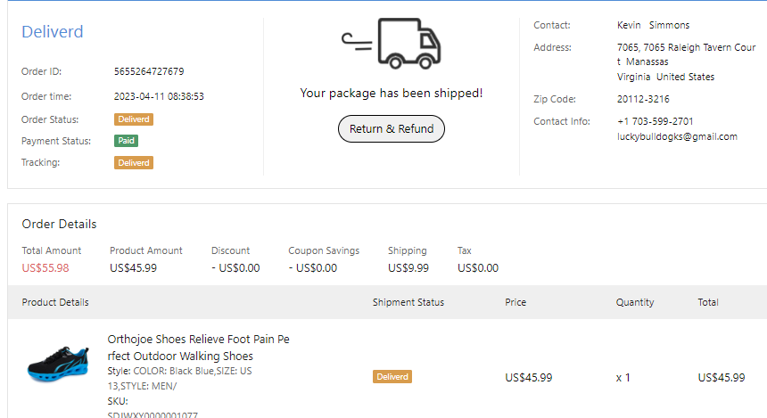Click the phone number +1 703-599-2701

655,121
